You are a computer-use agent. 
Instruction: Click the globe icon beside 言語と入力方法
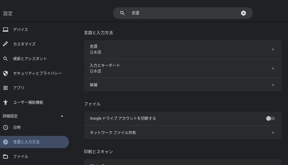[x=6, y=142]
